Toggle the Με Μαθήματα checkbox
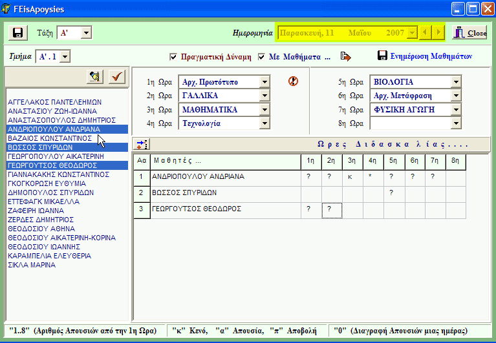Screen dimensions: 496x343 (262, 57)
